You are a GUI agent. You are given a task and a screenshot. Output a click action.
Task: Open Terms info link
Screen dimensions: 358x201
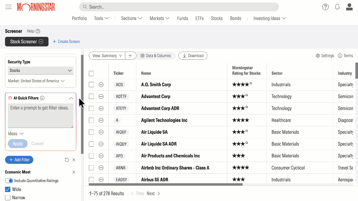[x=345, y=56]
